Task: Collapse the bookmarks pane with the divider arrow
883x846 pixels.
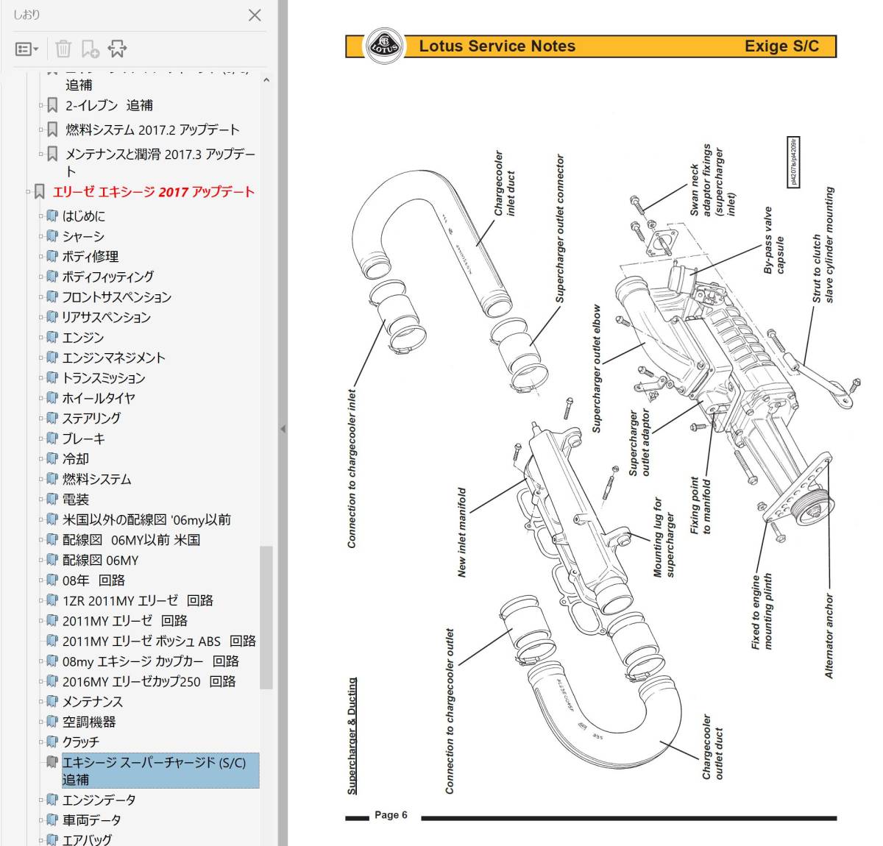Action: click(283, 428)
